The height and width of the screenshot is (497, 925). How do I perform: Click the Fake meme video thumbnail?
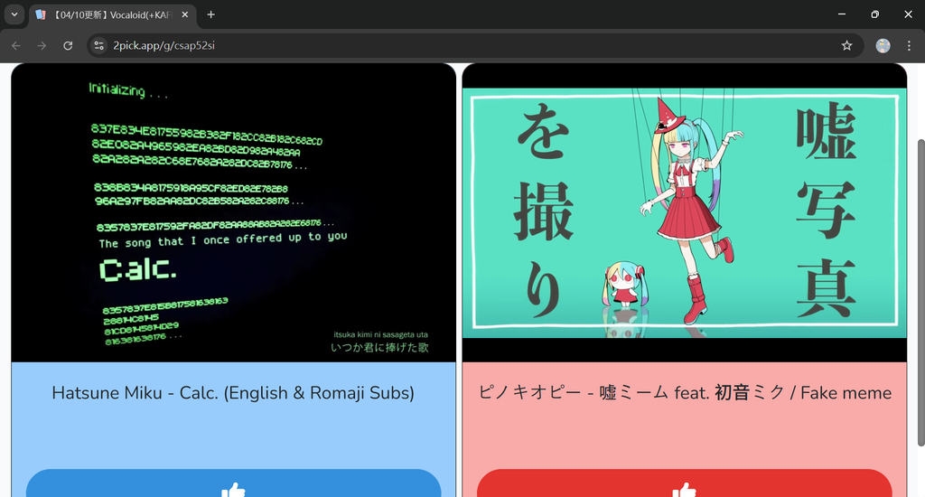(x=685, y=213)
